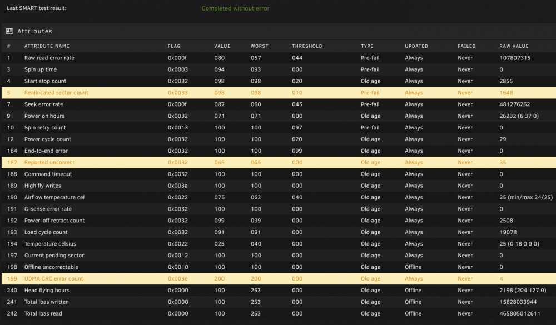Click worst value 057 in Raw read row
Screen dimensions: 556x325
(x=256, y=58)
